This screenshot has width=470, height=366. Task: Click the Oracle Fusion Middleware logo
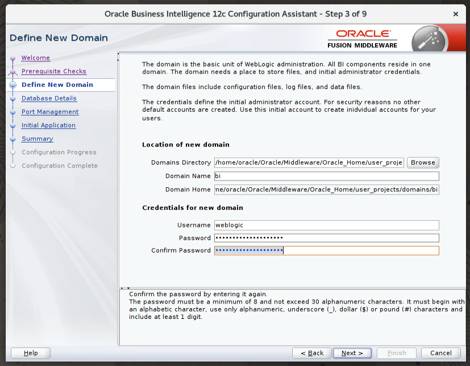363,39
